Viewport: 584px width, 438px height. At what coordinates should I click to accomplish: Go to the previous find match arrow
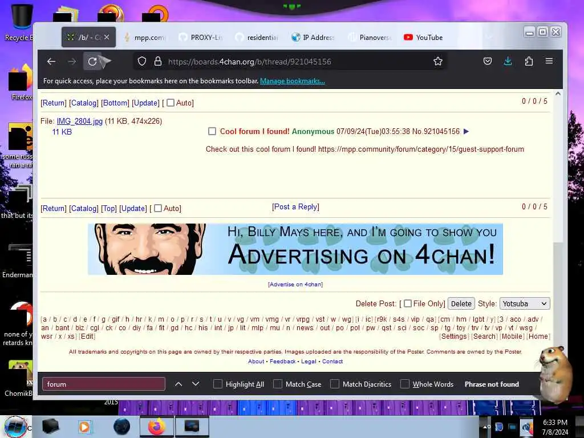tap(179, 384)
